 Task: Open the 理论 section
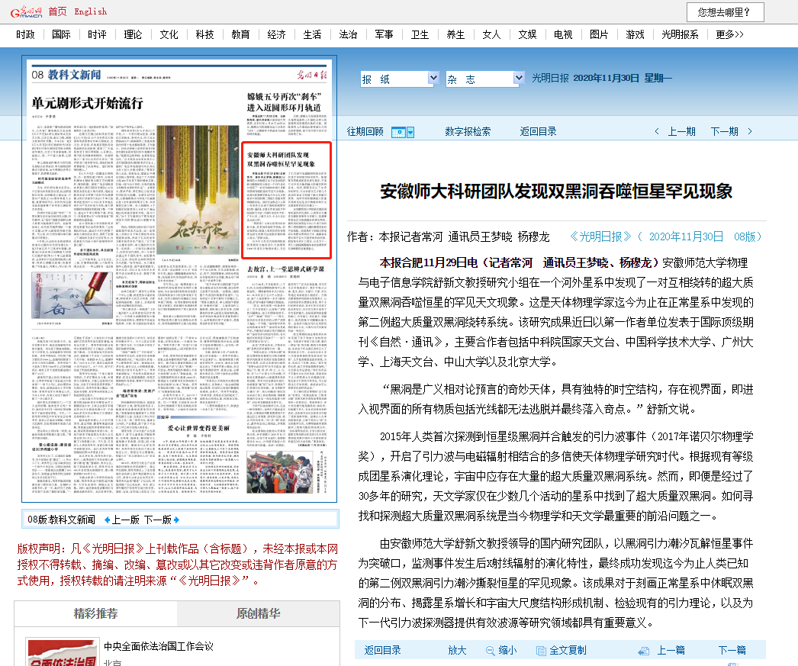(133, 34)
